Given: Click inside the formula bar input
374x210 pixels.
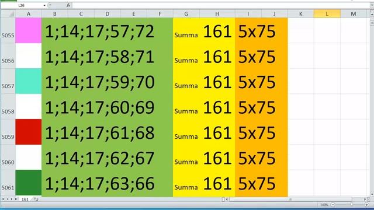Looking at the screenshot, I should tap(221, 5).
